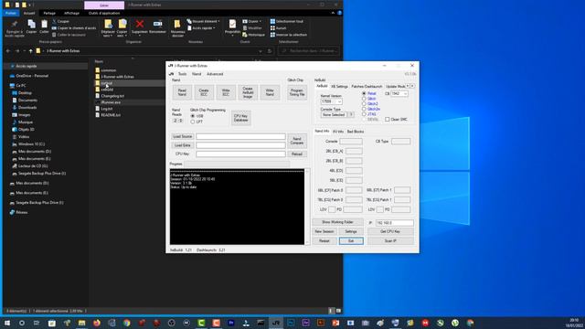This screenshot has width=585, height=329.
Task: Switch to the XeBuild Settings tab
Action: pos(339,86)
